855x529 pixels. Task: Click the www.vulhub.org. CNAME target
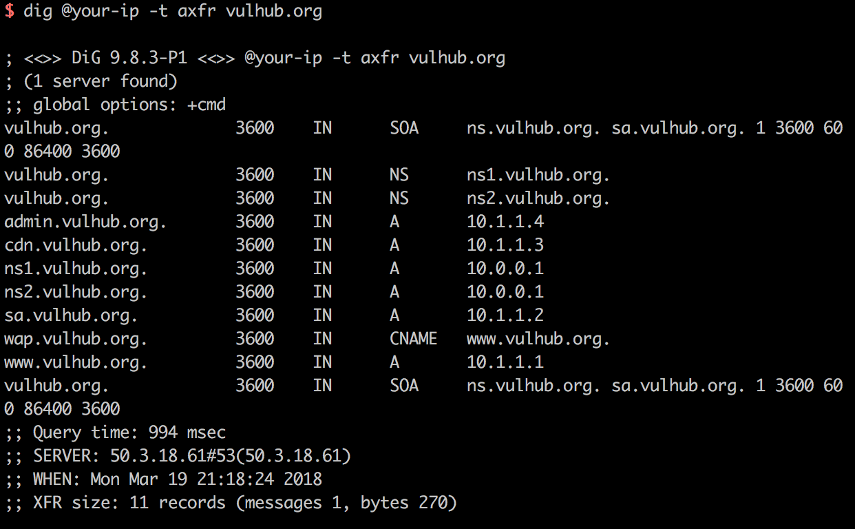(x=538, y=339)
